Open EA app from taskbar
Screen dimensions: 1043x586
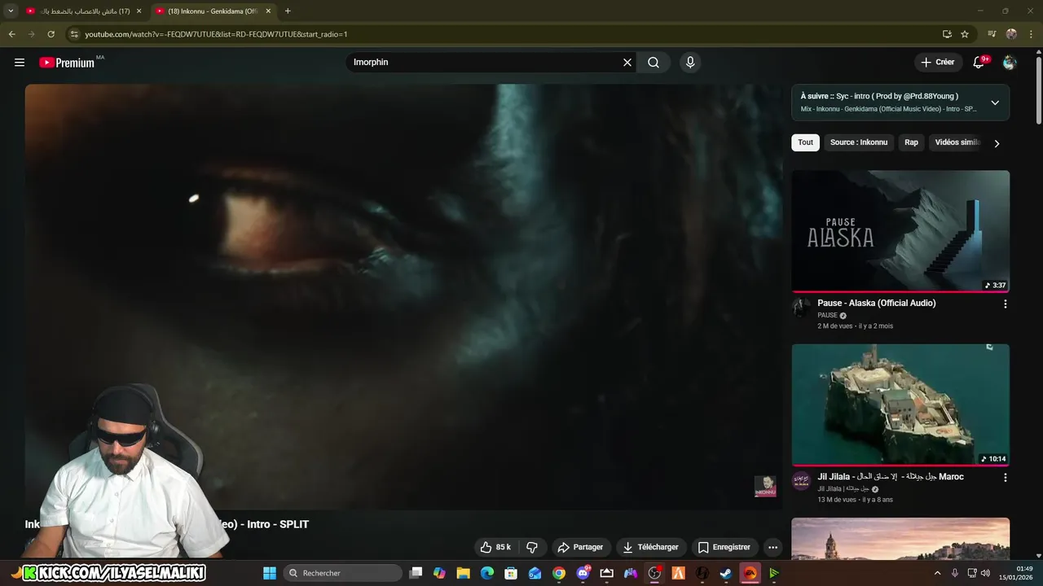click(750, 573)
